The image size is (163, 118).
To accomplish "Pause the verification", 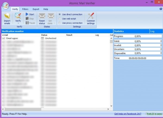I will point(30,23).
